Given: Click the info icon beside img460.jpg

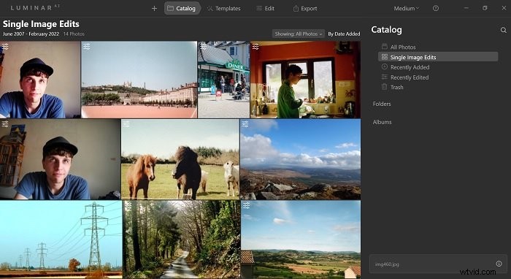Looking at the screenshot, I should click(x=499, y=264).
